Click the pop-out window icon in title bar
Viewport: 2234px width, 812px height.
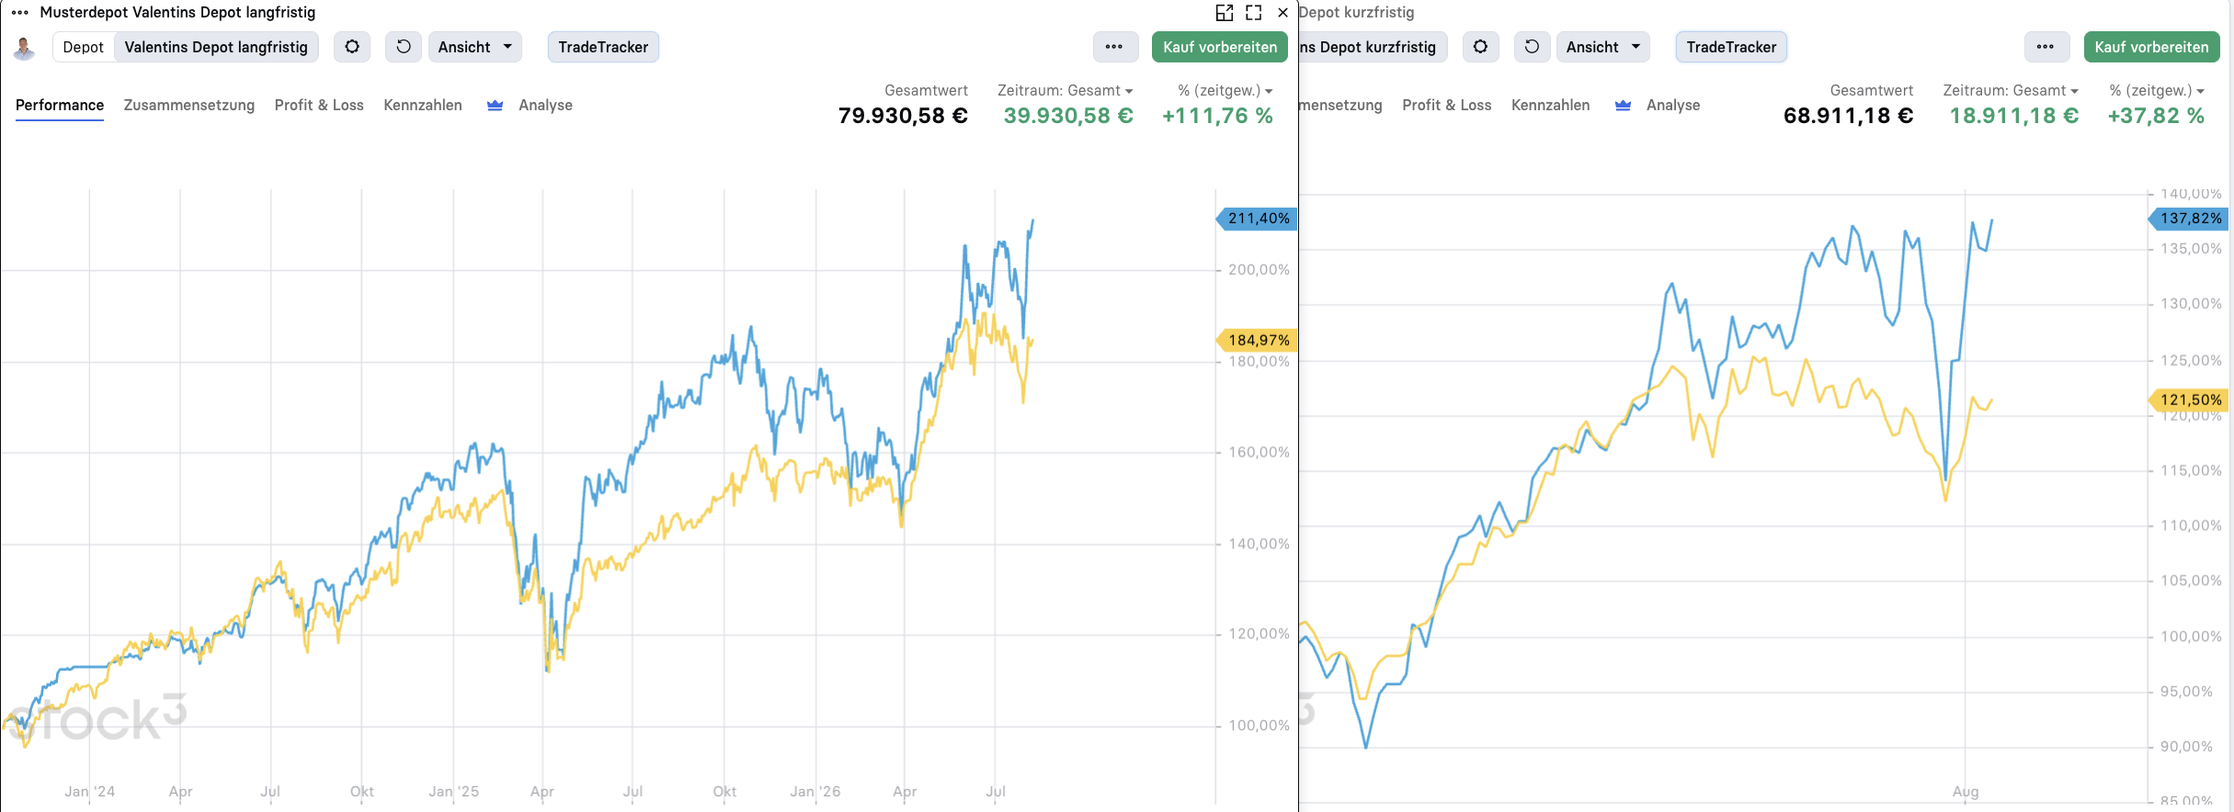(x=1225, y=13)
